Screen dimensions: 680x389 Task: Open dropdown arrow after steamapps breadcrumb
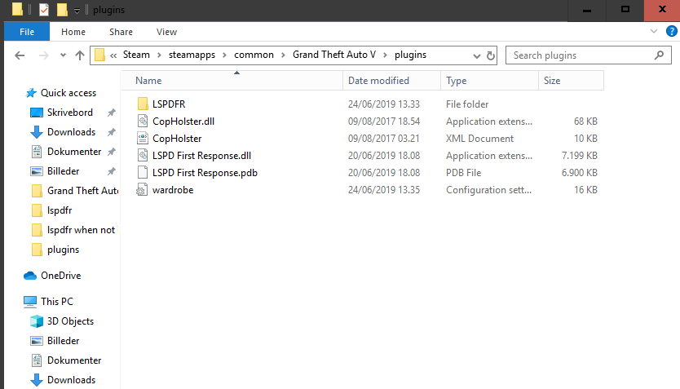coord(225,55)
